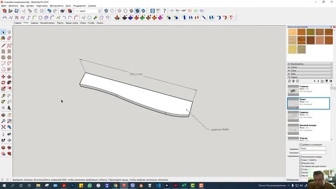Viewport: 336px width, 189px height.
Task: Choose the Paint Bucket tool
Action: 3,38
